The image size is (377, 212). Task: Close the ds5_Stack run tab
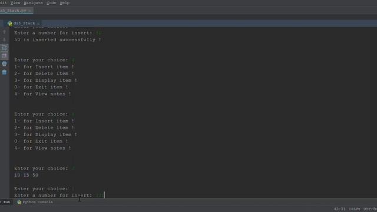tap(38, 24)
